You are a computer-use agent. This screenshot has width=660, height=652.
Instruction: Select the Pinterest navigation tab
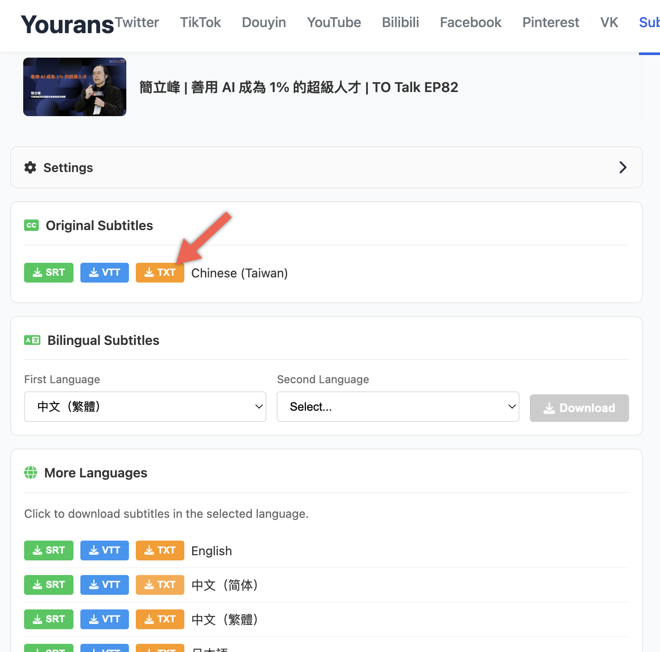pos(550,22)
